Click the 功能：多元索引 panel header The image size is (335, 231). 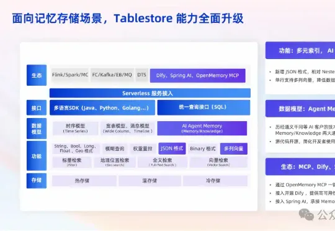point(300,50)
